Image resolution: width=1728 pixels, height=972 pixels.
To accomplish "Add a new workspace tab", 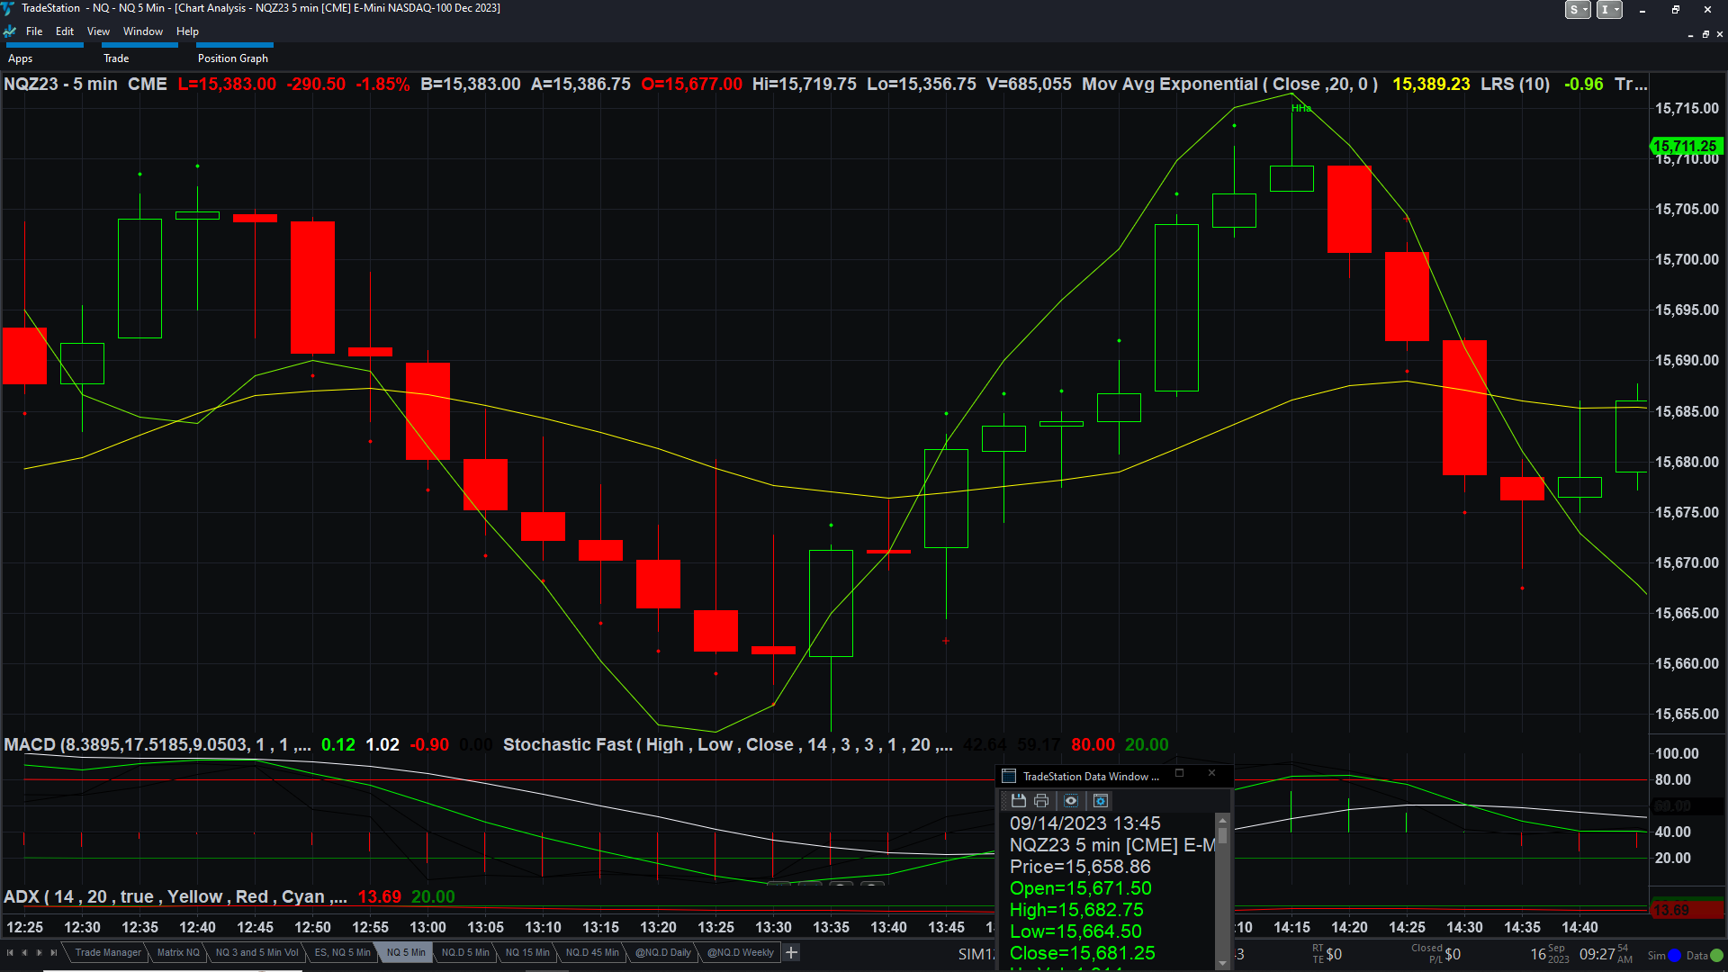I will point(792,953).
